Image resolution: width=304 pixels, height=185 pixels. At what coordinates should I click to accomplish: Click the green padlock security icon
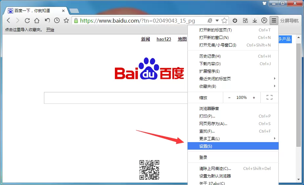[x=76, y=20]
